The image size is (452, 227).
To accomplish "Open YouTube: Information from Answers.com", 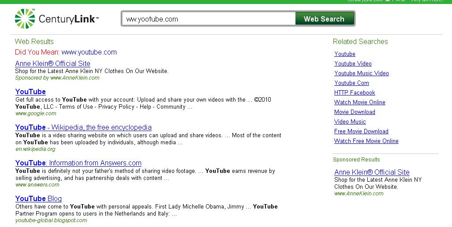I will tap(78, 163).
